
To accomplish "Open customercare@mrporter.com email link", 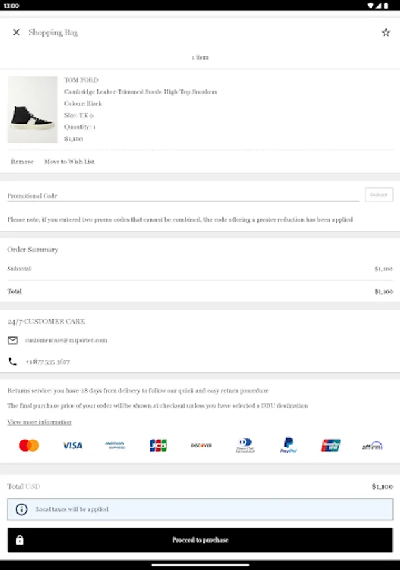I will [66, 340].
